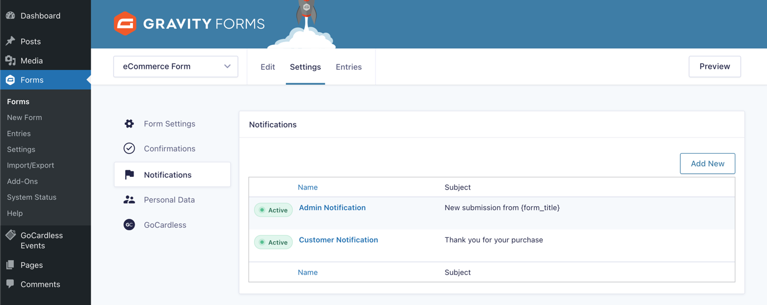Open the Entries tab
The image size is (767, 305).
349,67
